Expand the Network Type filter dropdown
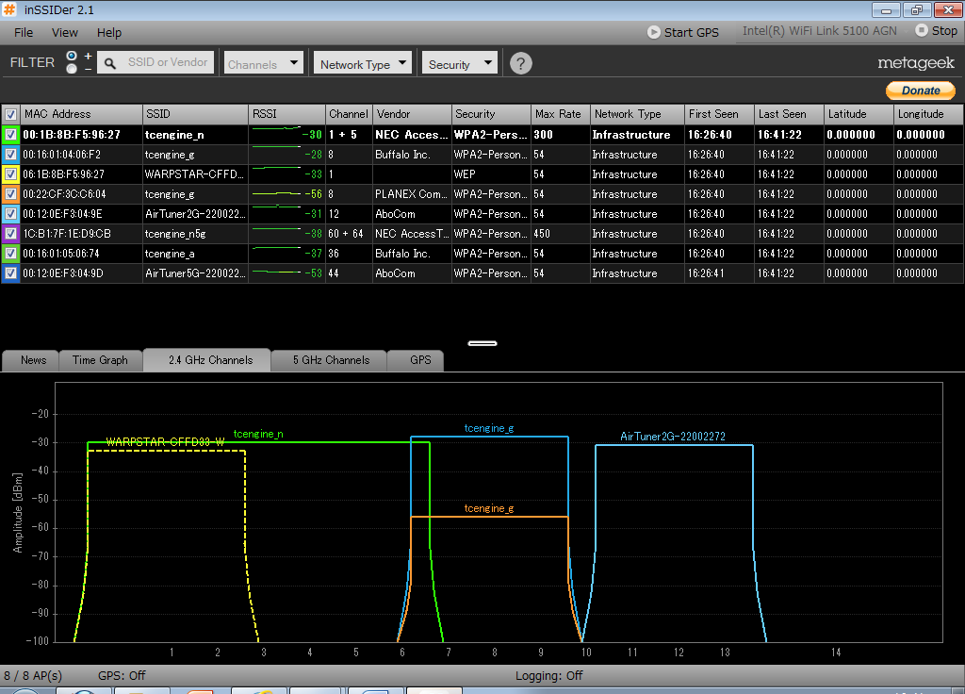The height and width of the screenshot is (694, 965). pyautogui.click(x=363, y=64)
